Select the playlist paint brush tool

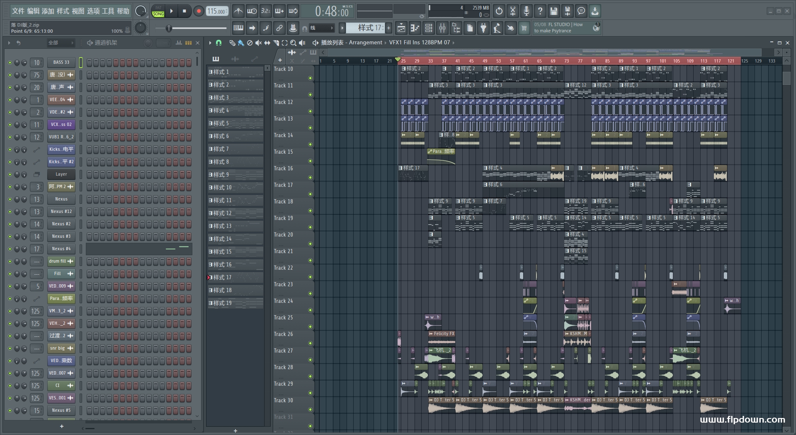[x=241, y=43]
